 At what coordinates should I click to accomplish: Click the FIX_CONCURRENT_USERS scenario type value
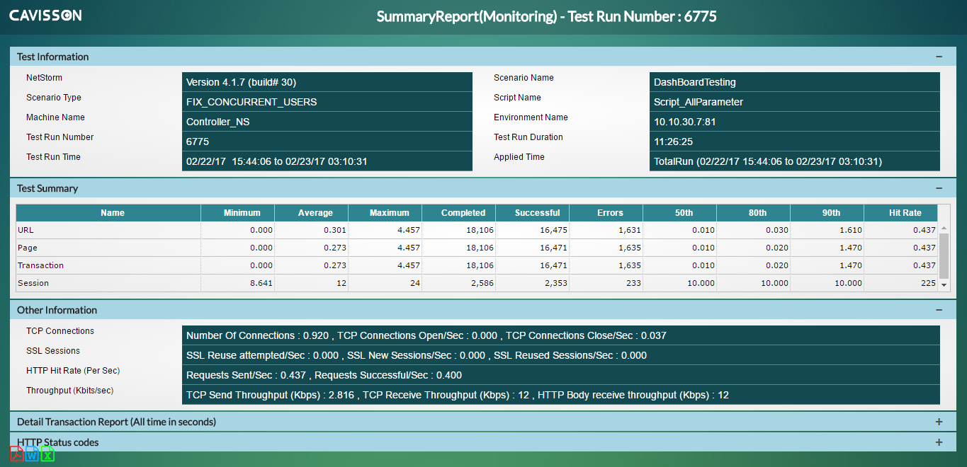pos(327,102)
